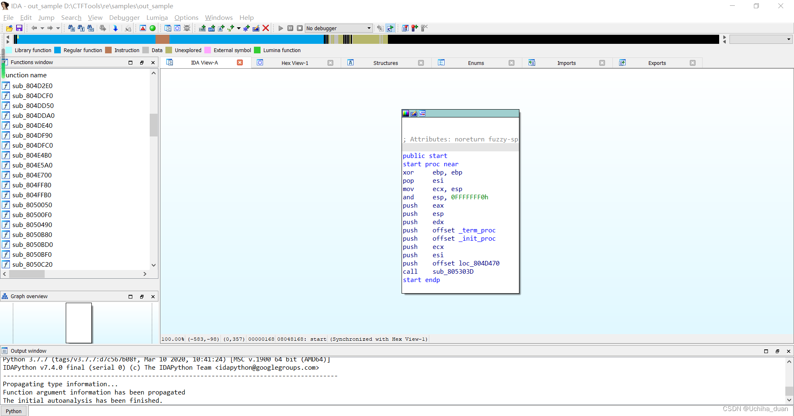The height and width of the screenshot is (416, 794).
Task: Pause process with pause button
Action: [x=290, y=28]
